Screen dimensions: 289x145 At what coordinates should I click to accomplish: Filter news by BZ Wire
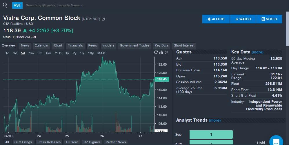pos(72,142)
